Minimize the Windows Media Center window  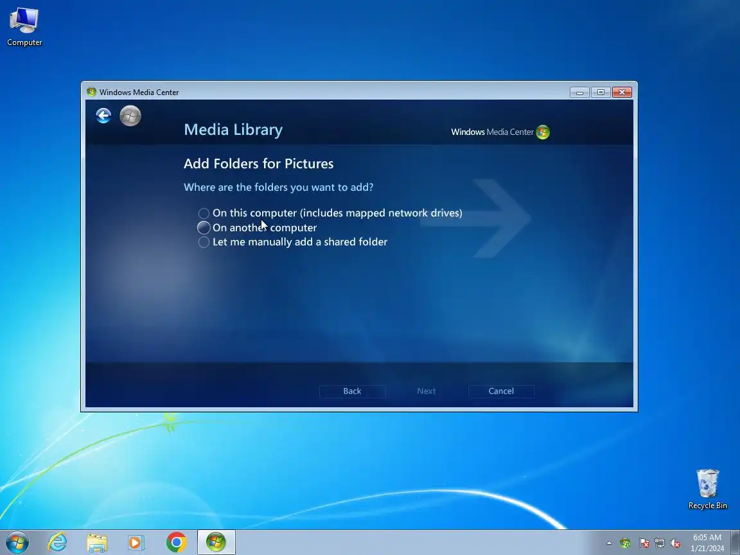coord(579,92)
